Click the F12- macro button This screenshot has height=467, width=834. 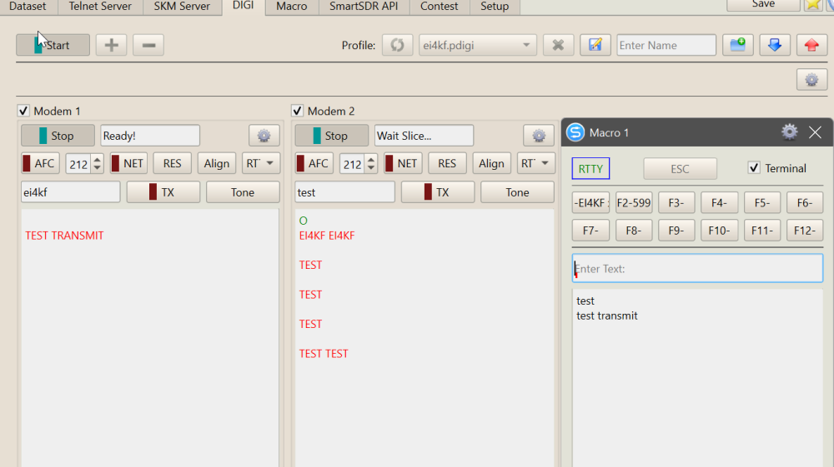[804, 231]
